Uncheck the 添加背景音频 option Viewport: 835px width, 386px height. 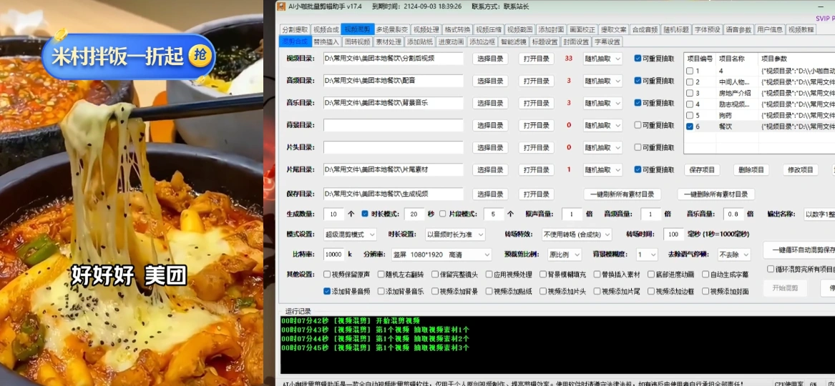click(x=328, y=292)
